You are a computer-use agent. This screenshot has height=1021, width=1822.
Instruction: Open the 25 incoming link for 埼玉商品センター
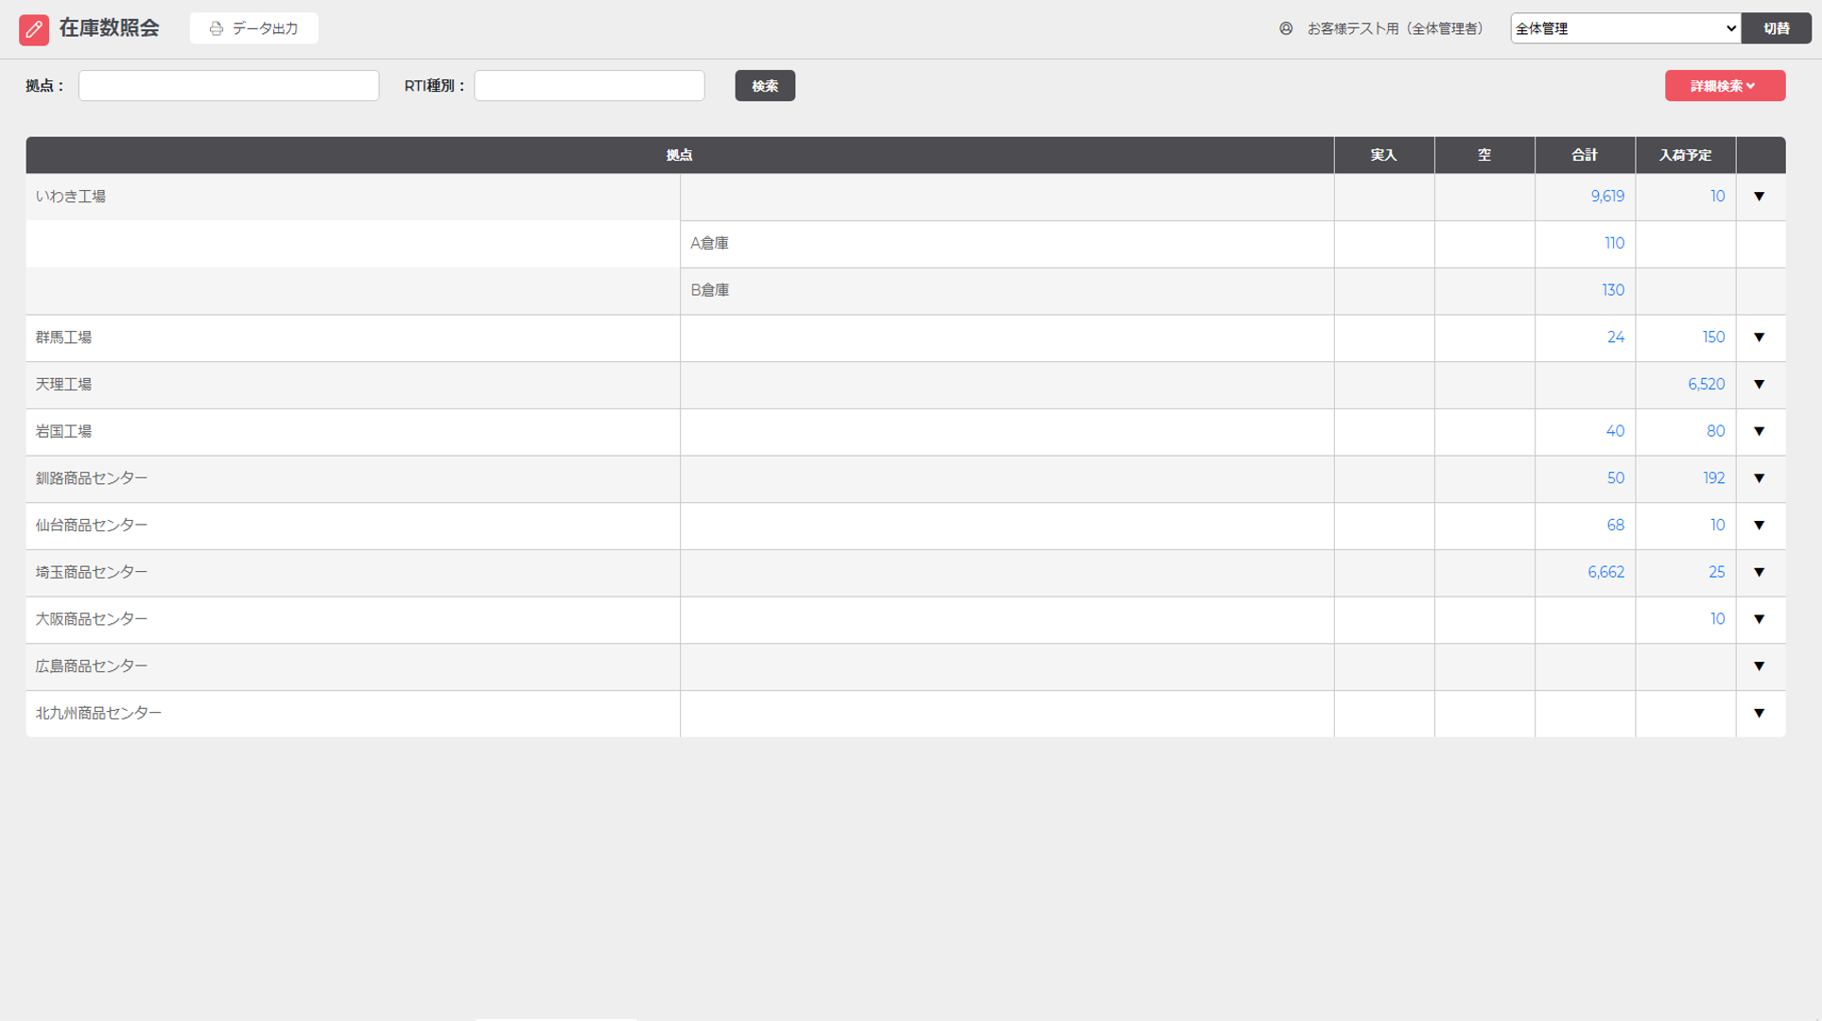[x=1716, y=572]
